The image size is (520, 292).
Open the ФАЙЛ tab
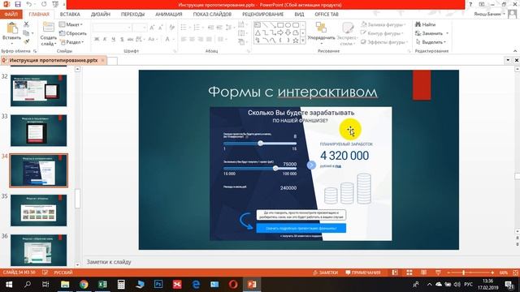[x=11, y=15]
